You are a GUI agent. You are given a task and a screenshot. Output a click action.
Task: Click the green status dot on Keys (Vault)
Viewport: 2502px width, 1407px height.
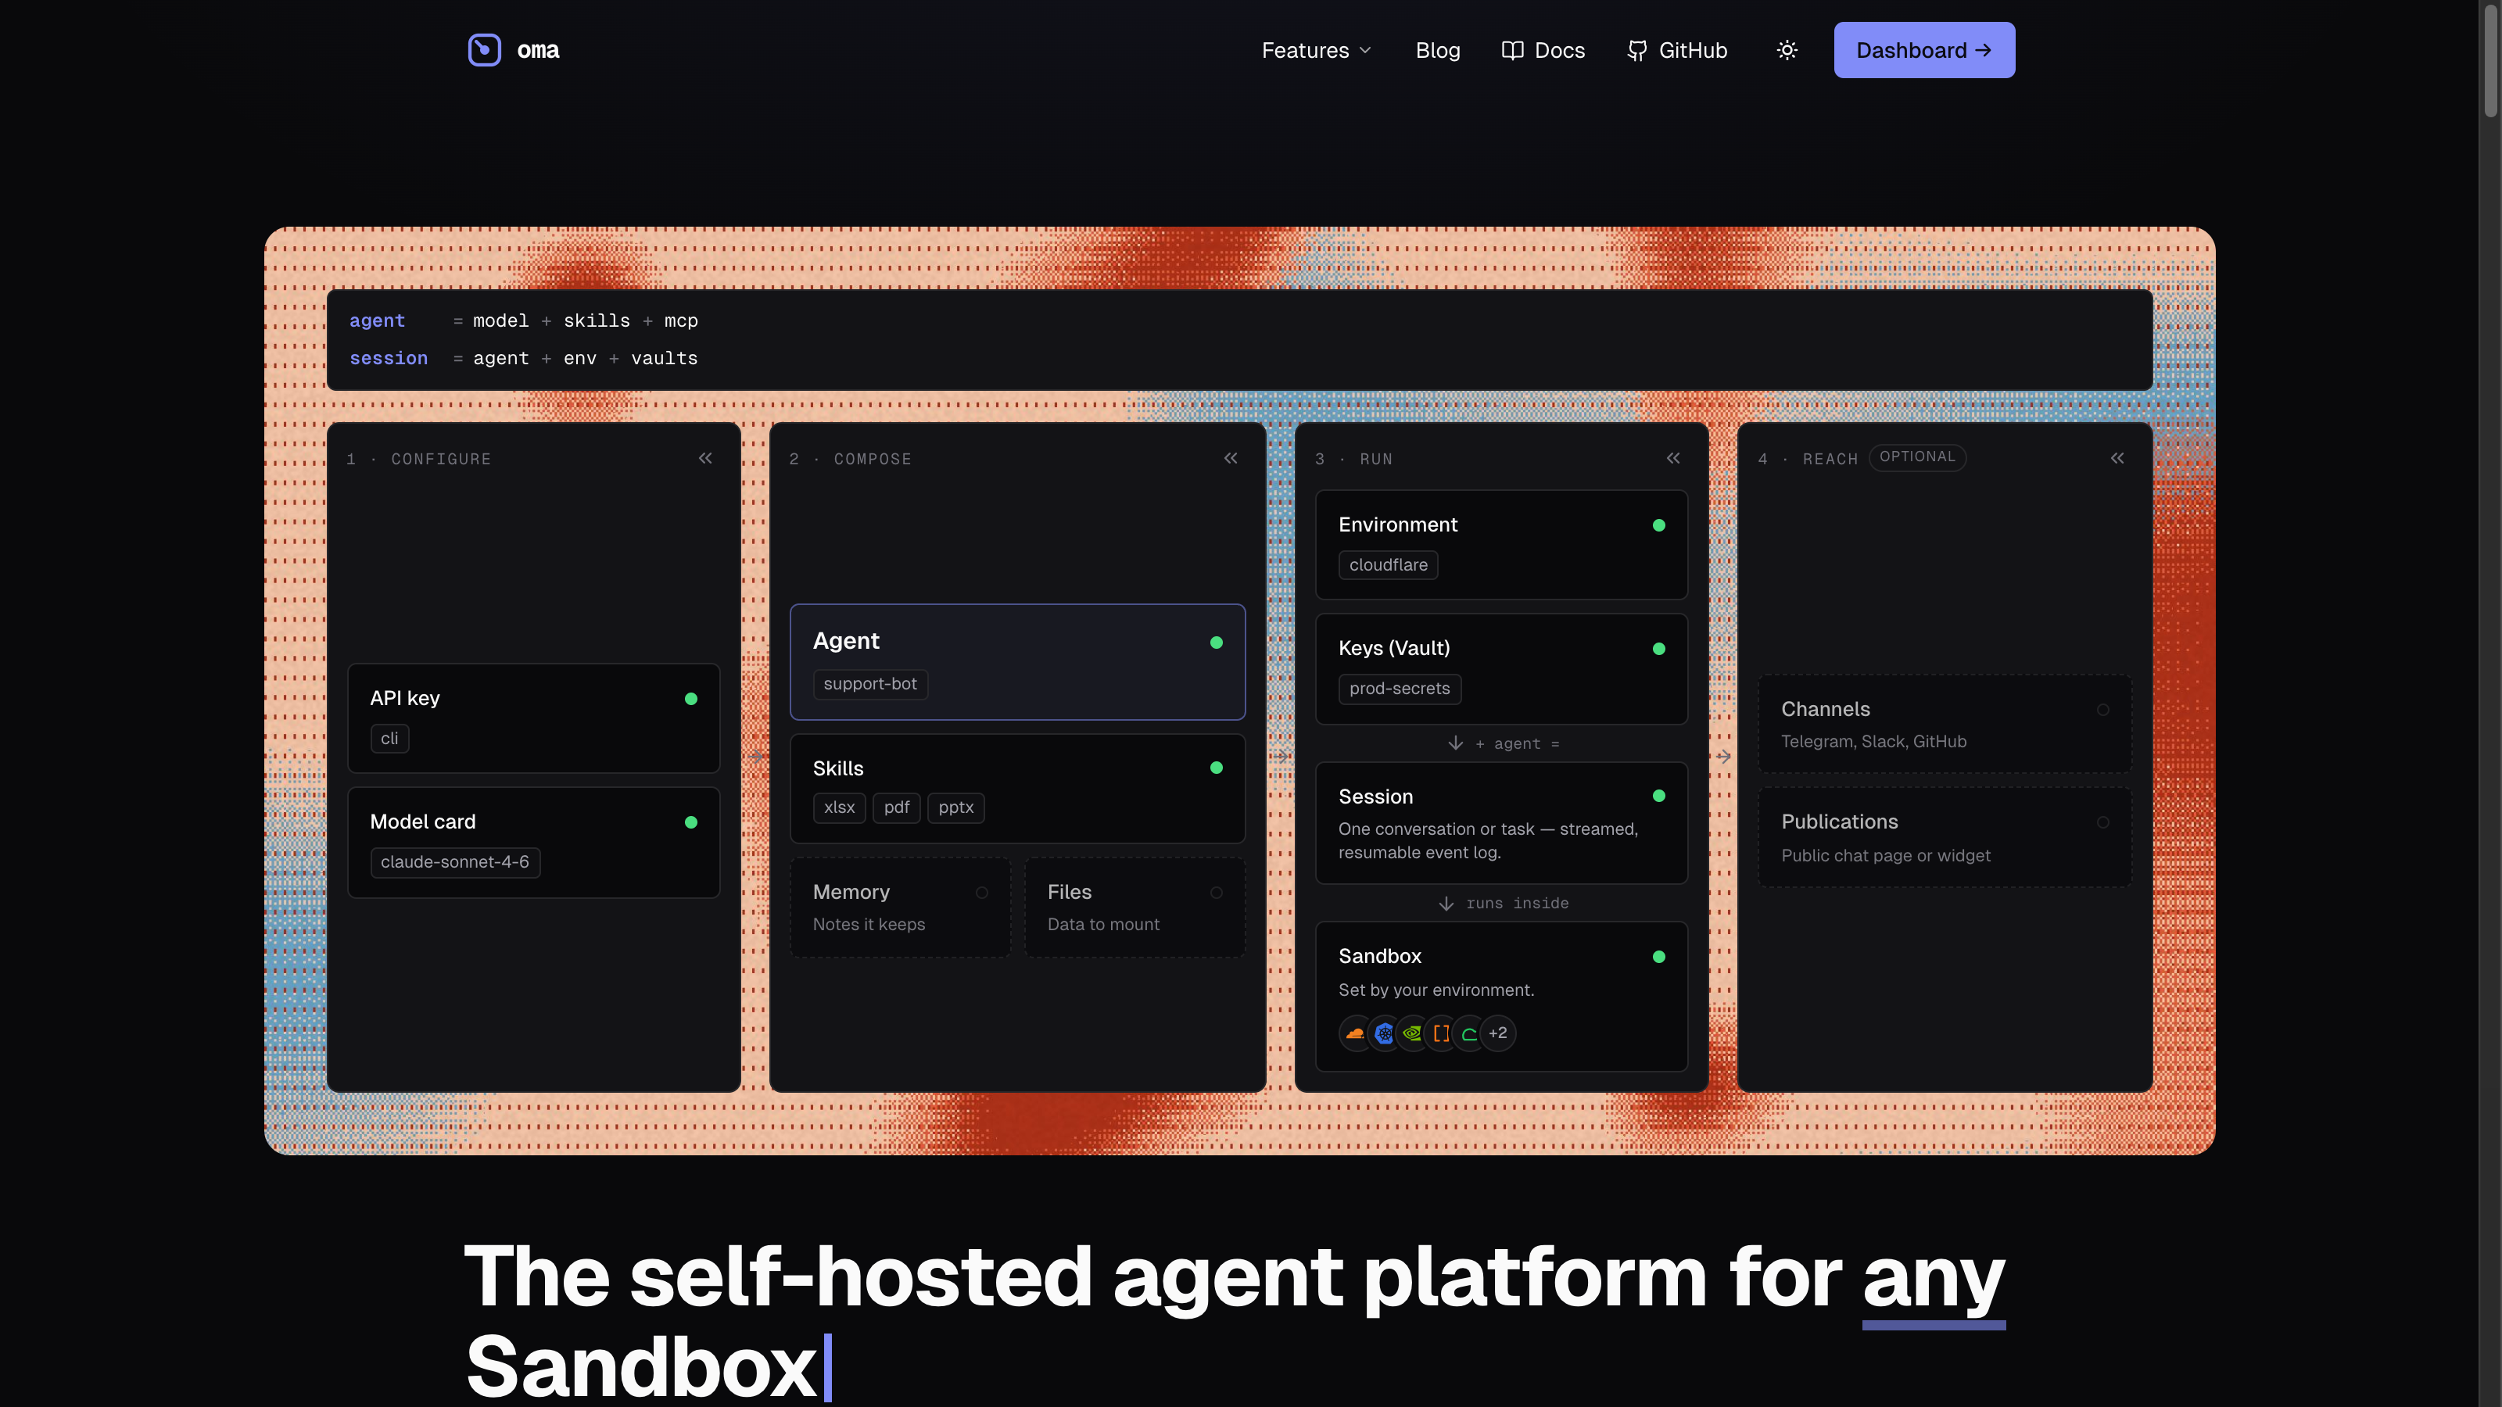(1659, 649)
